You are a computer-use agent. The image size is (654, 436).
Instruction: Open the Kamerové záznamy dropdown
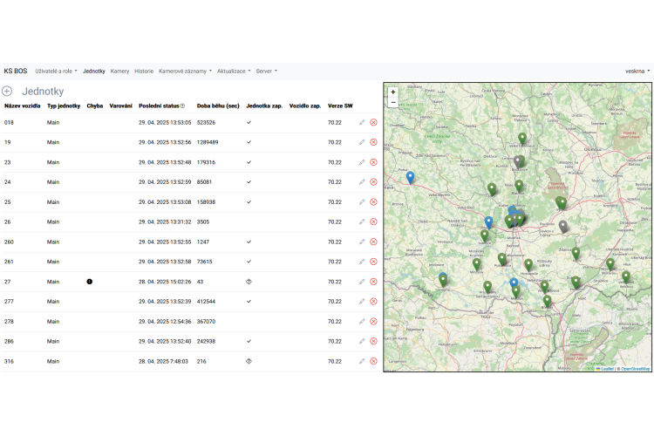185,72
